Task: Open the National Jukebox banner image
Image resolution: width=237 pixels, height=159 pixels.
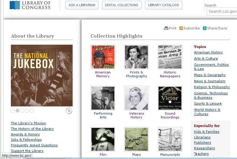Action: tap(42, 76)
